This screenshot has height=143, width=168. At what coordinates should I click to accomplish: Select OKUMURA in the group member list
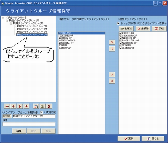pos(81,45)
